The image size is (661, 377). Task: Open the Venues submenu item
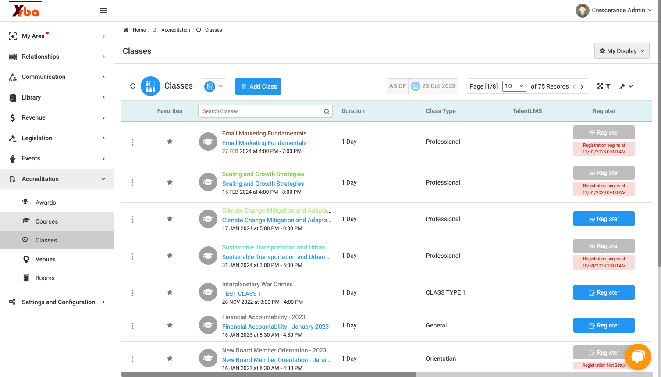pos(57,259)
